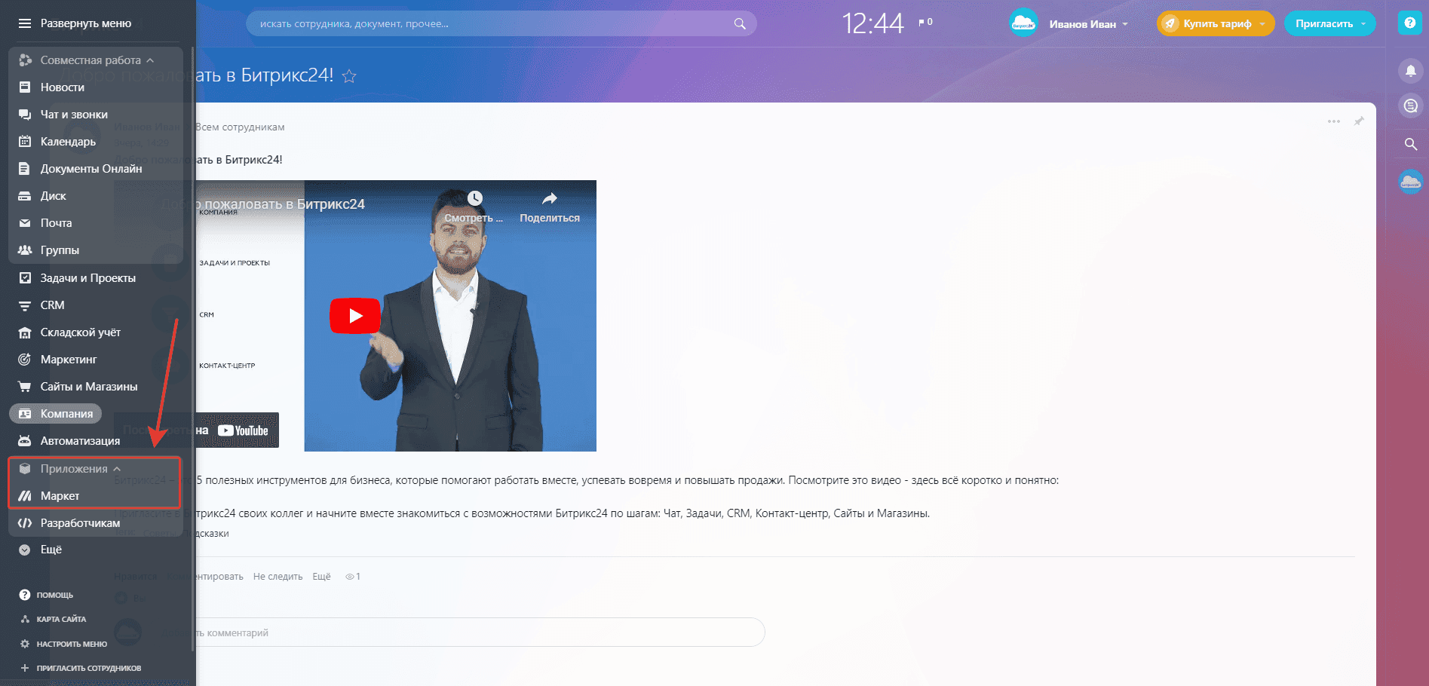
Task: Click the help question mark icon
Action: (1409, 23)
